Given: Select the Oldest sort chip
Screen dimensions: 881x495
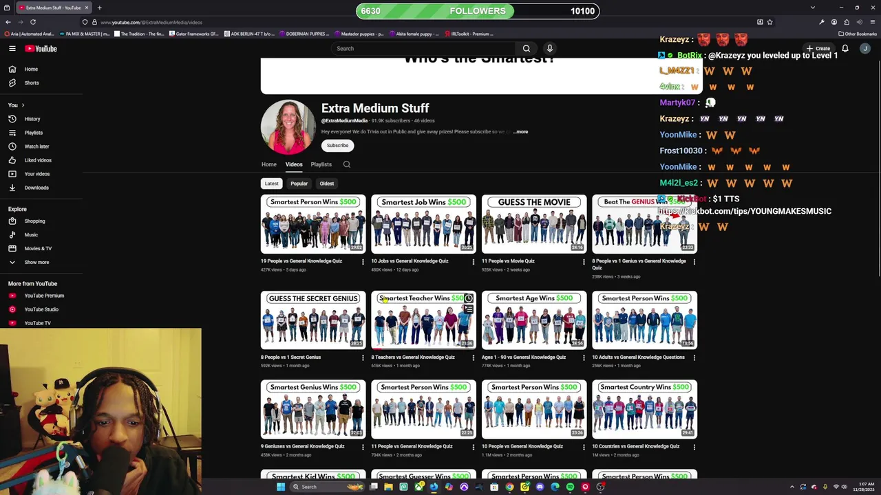Looking at the screenshot, I should click(327, 184).
